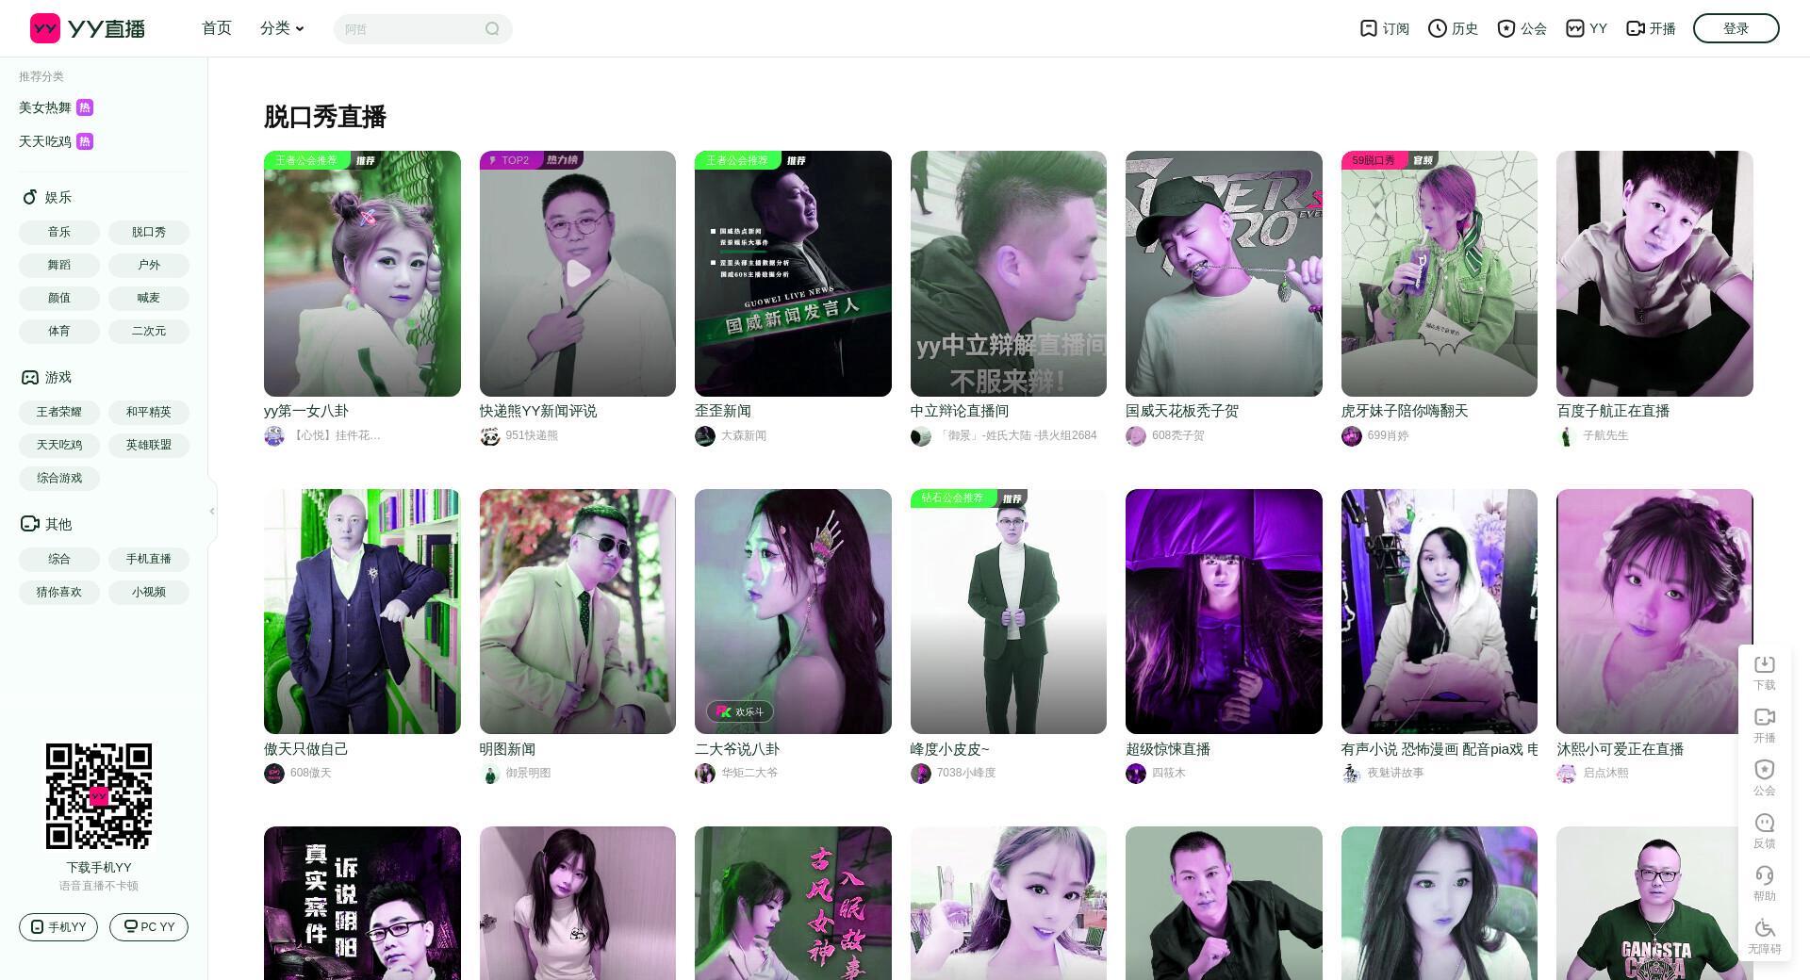The height and width of the screenshot is (980, 1810).
Task: Open the 历史 history clock icon
Action: (x=1438, y=28)
